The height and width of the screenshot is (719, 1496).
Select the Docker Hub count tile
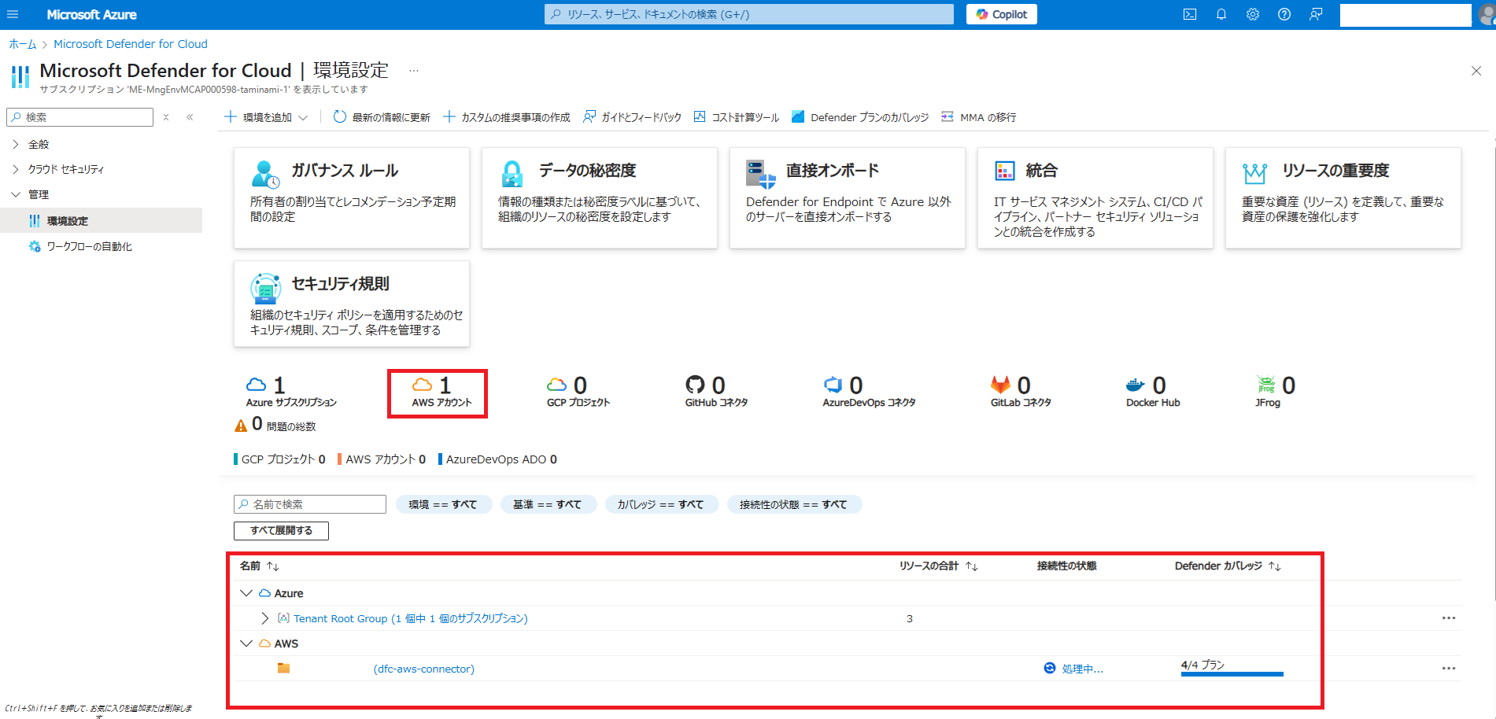(x=1153, y=393)
